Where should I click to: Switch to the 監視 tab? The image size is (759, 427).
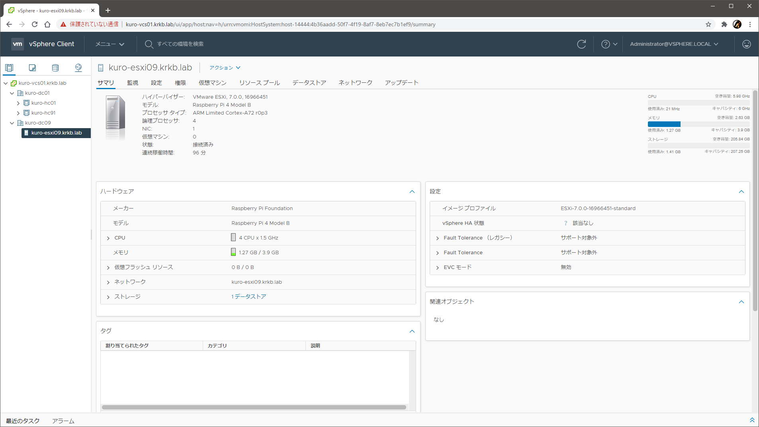[x=133, y=83]
